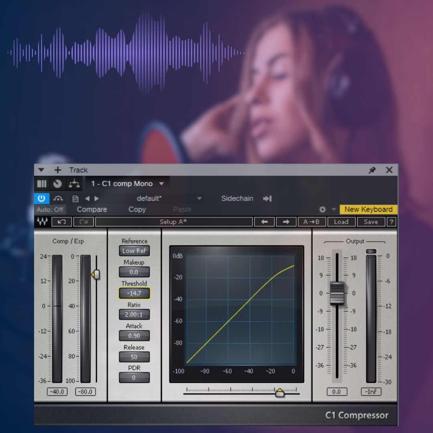Click the input level meter bar
The width and height of the screenshot is (433, 433).
[85, 319]
